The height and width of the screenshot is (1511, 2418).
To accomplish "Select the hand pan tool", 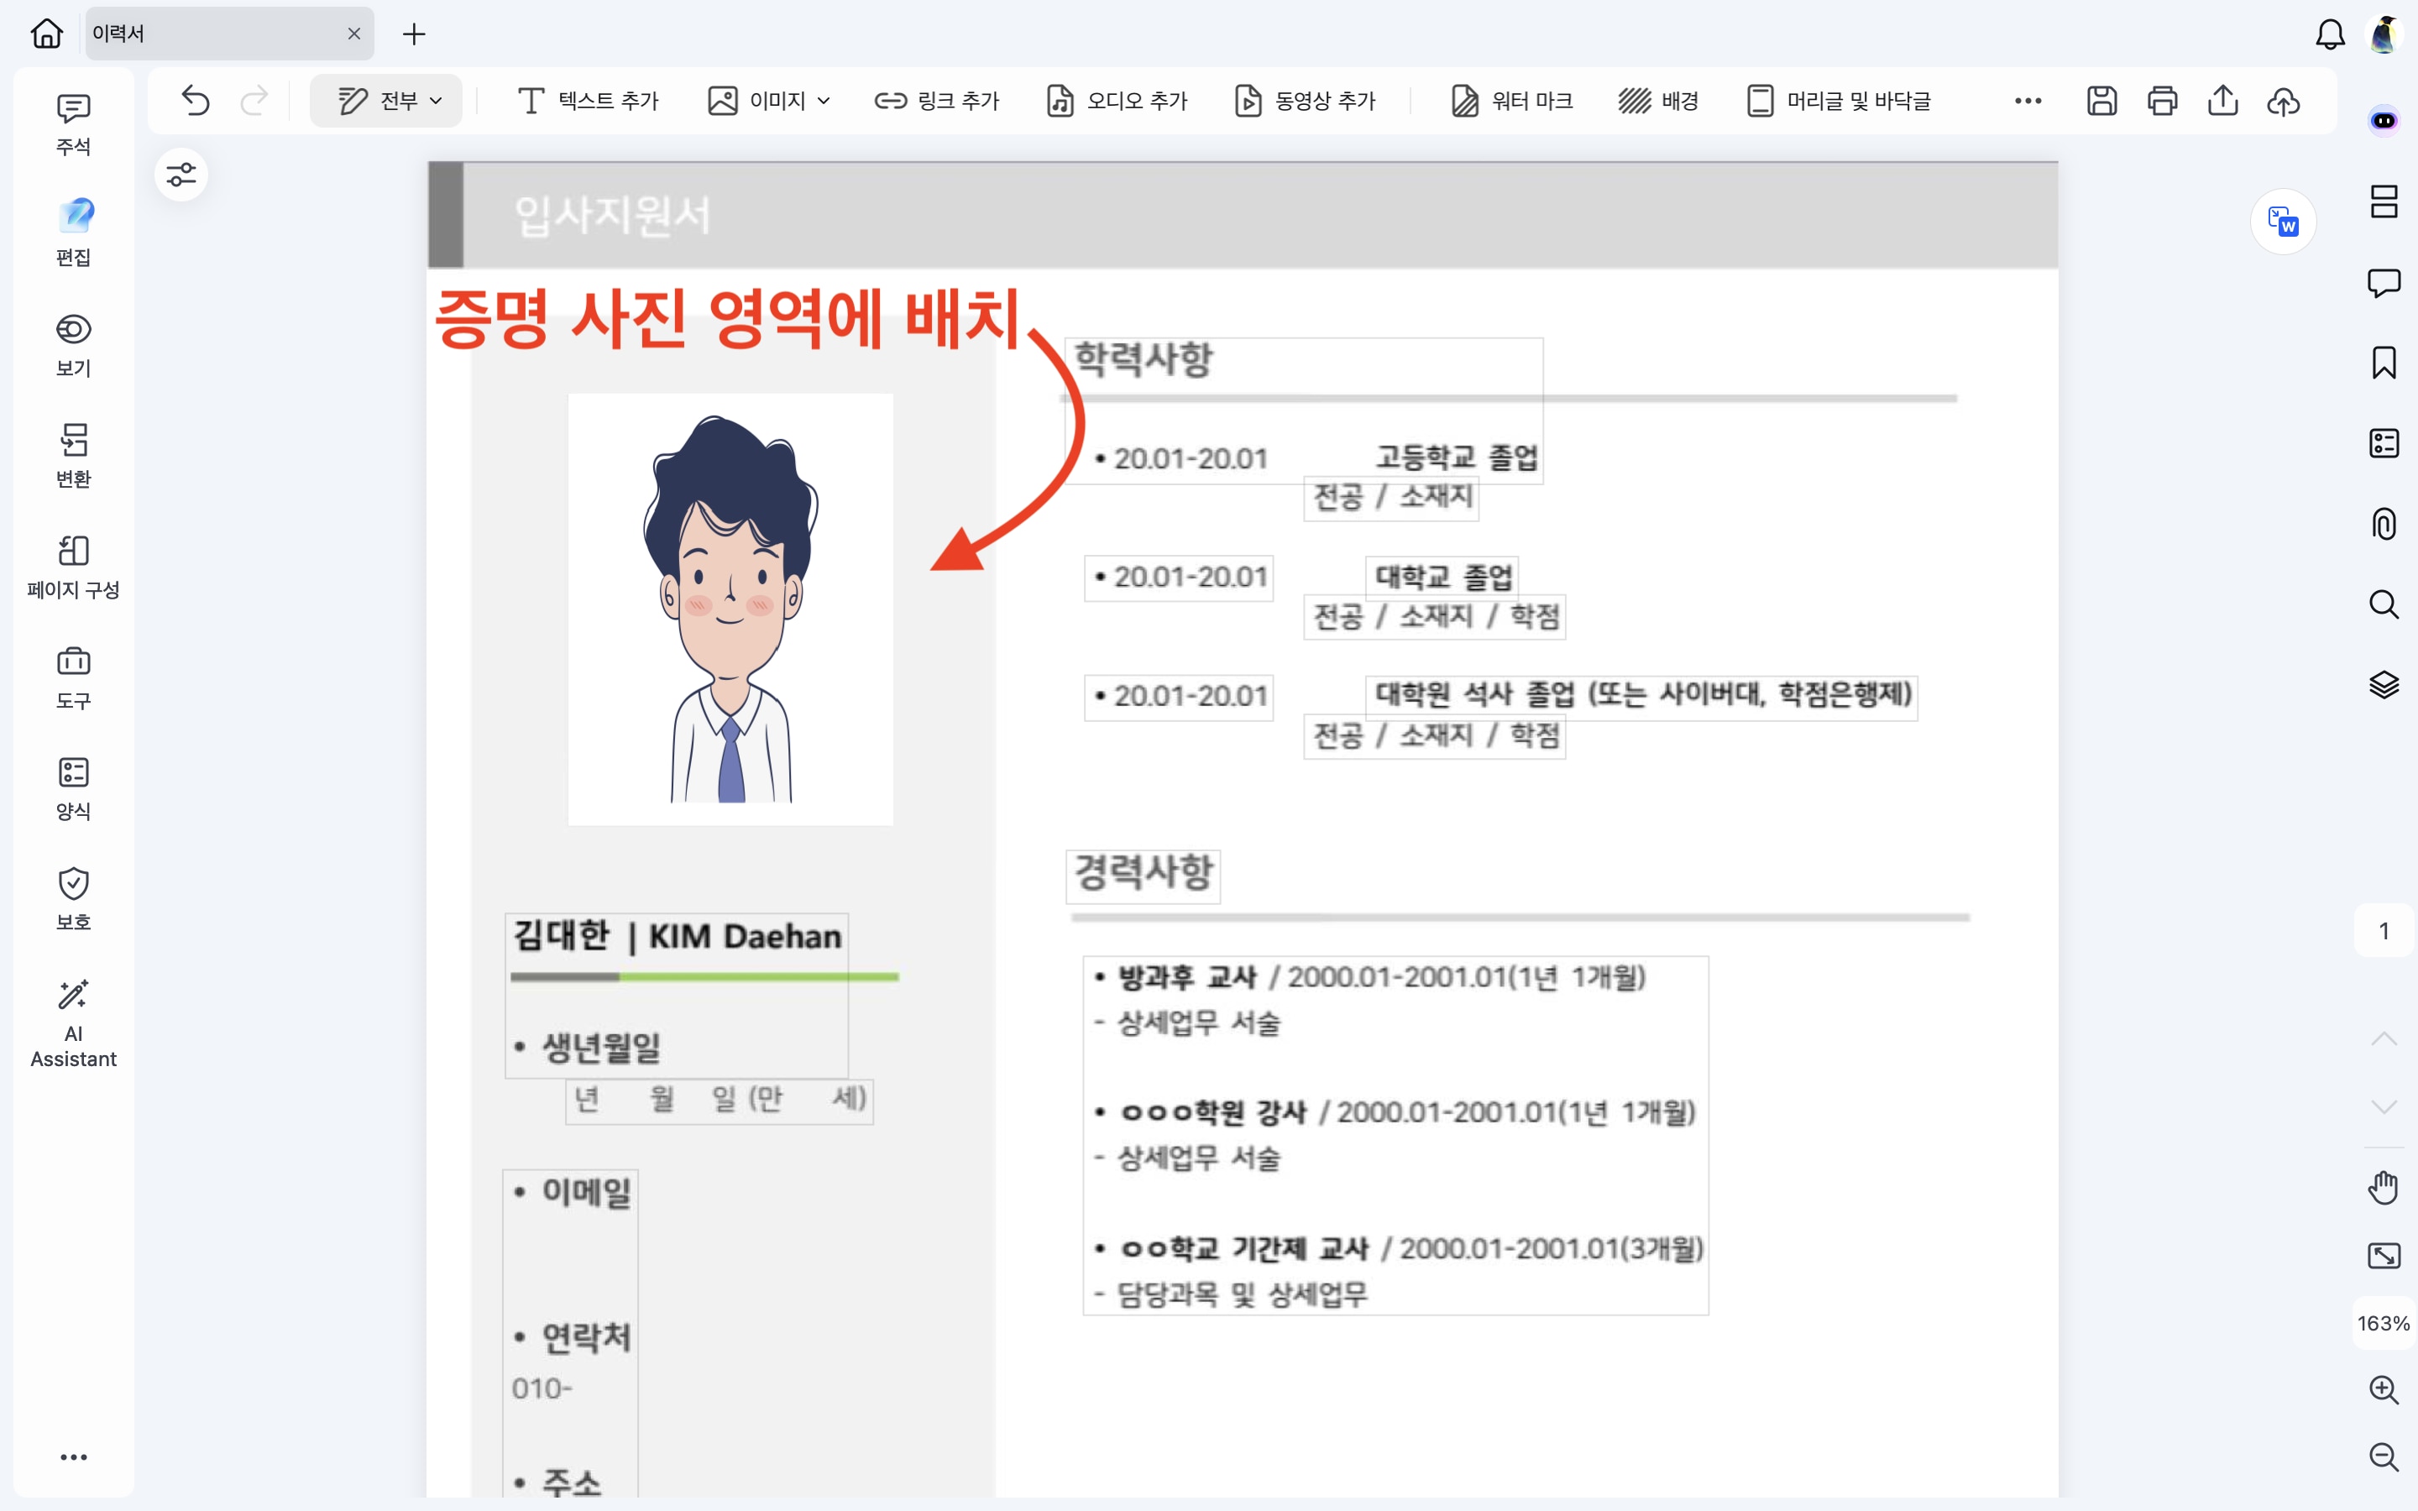I will [x=2383, y=1188].
